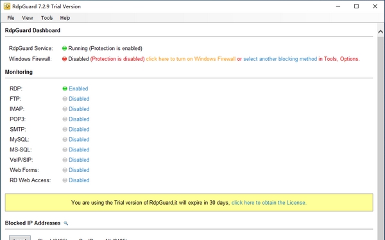Close the RdpGuard window
385x240 pixels.
[x=375, y=6]
